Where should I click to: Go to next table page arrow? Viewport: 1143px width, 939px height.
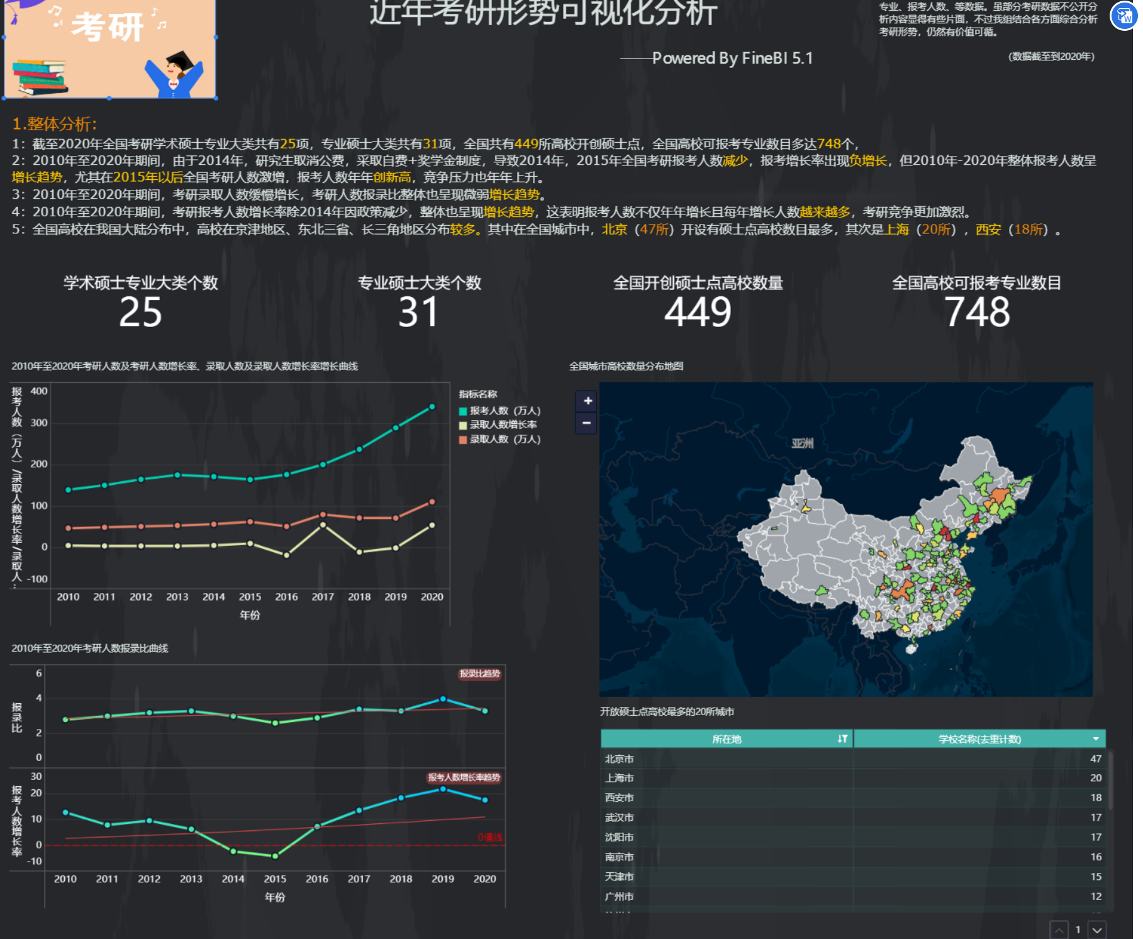(1098, 930)
